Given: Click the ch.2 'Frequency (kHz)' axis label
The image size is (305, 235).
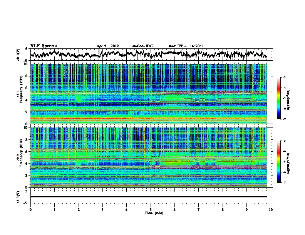Looking at the screenshot, I should (x=22, y=153).
